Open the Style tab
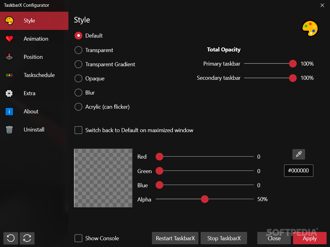330x247 pixels. pos(34,21)
